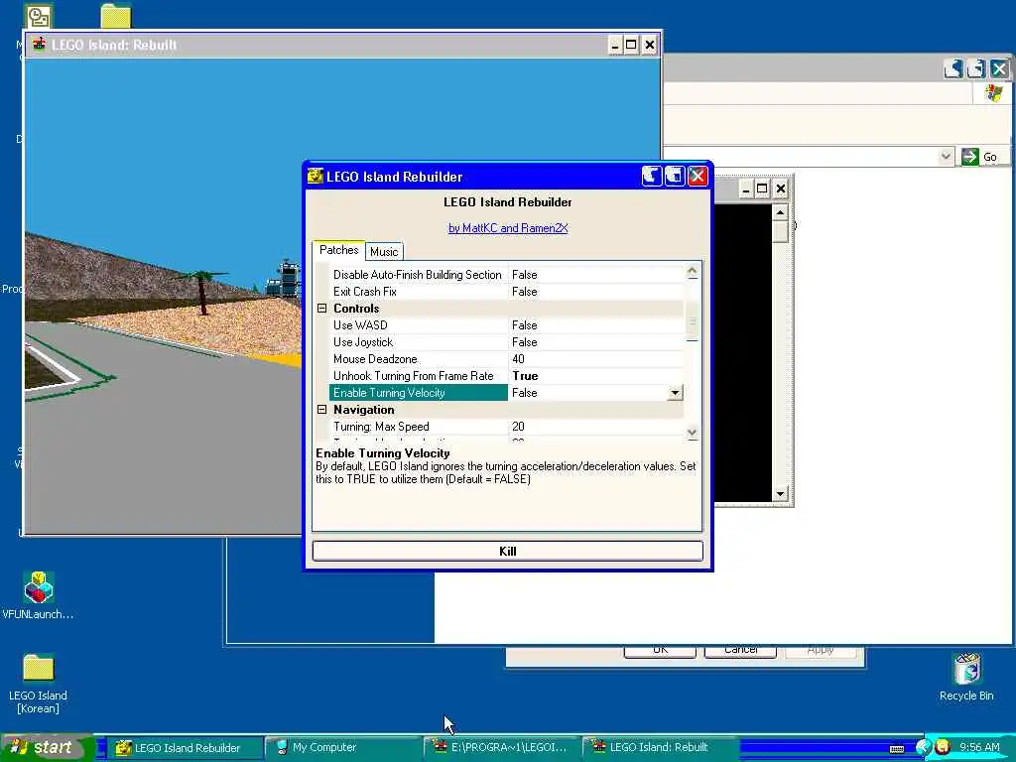Viewport: 1016px width, 762px height.
Task: Collapse the Controls category
Action: click(322, 309)
